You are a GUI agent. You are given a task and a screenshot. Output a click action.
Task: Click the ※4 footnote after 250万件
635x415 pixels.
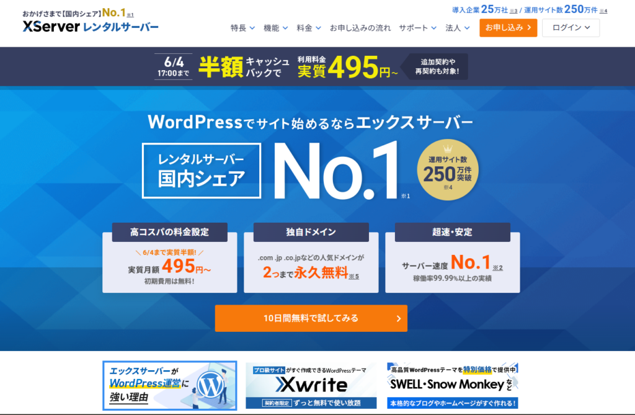click(x=603, y=11)
